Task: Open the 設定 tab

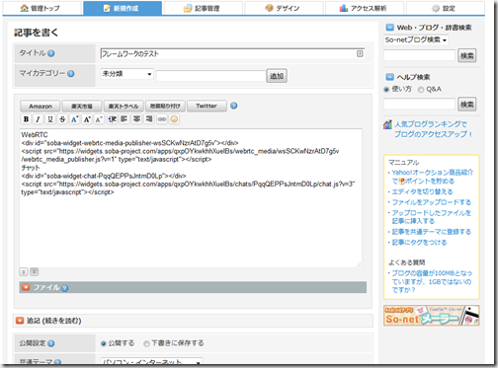Action: coord(446,8)
